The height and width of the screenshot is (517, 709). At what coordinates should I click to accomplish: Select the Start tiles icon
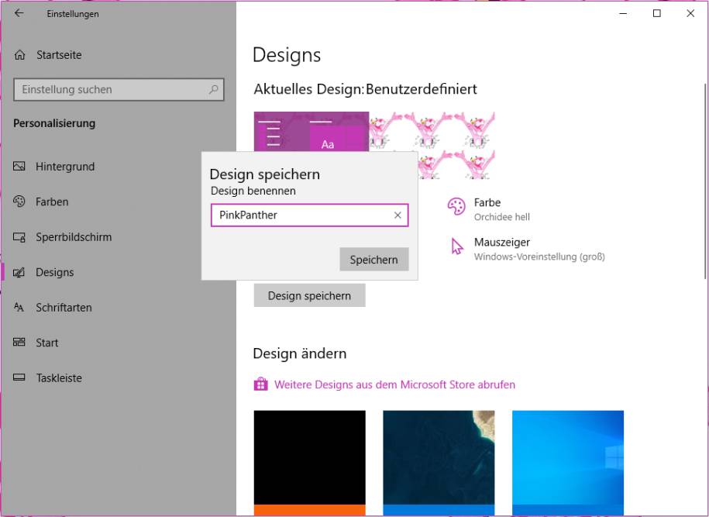(x=19, y=342)
